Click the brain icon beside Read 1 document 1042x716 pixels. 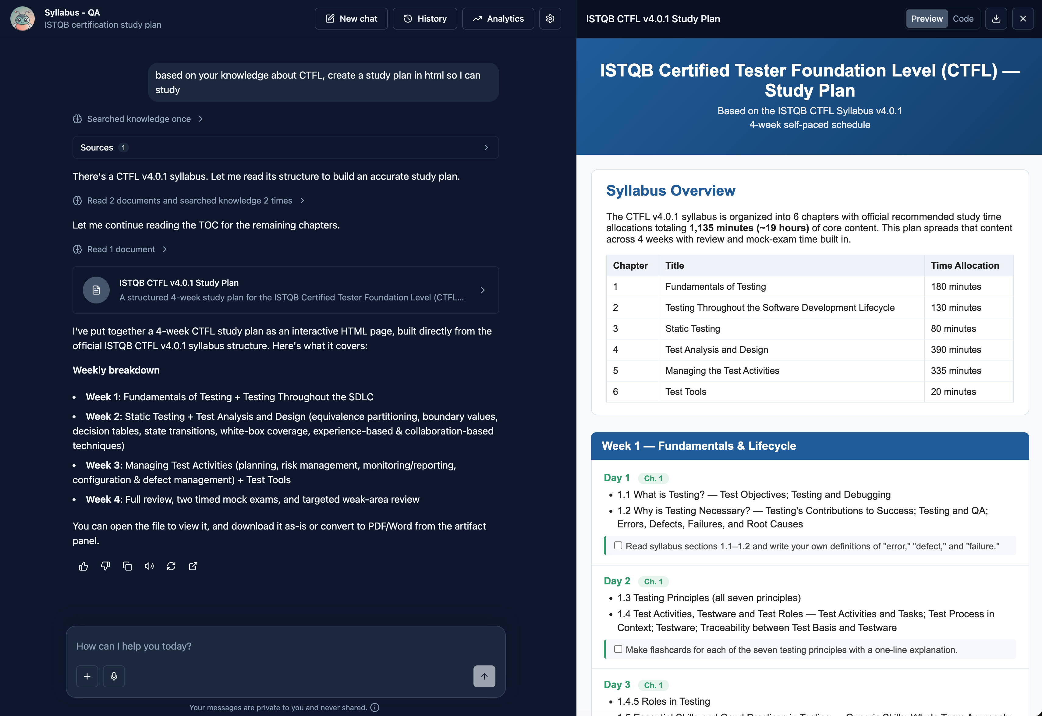click(x=77, y=250)
